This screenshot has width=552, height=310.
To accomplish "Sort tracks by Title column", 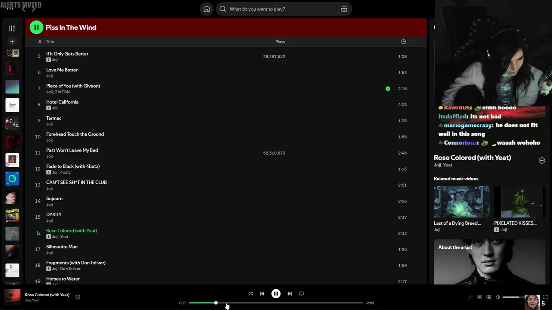I will click(50, 42).
